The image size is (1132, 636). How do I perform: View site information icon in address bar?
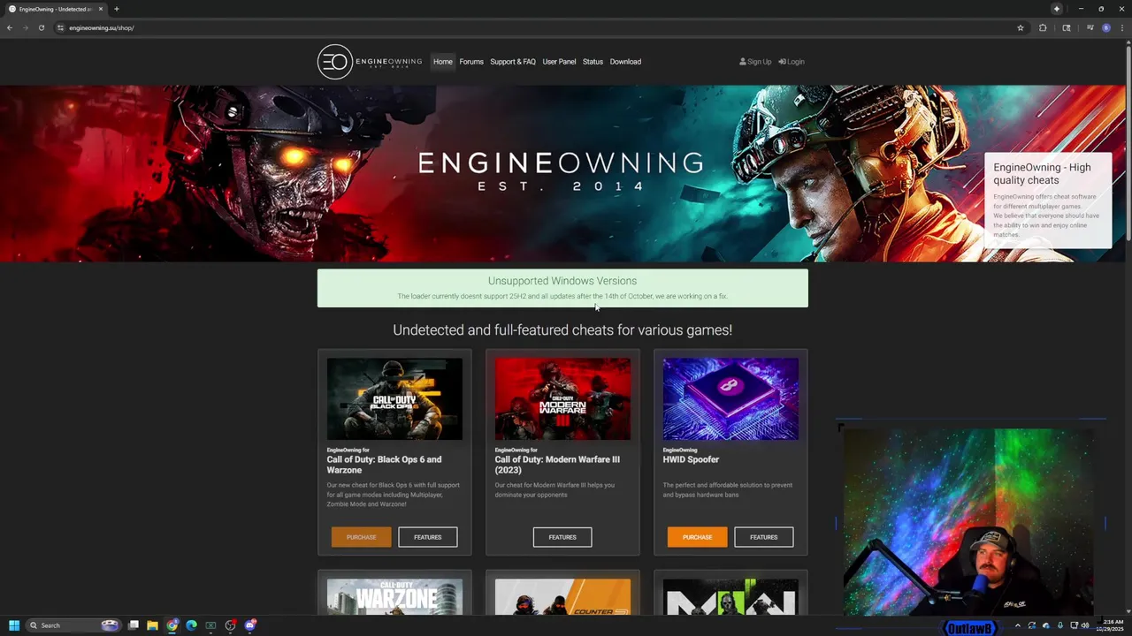tap(60, 27)
